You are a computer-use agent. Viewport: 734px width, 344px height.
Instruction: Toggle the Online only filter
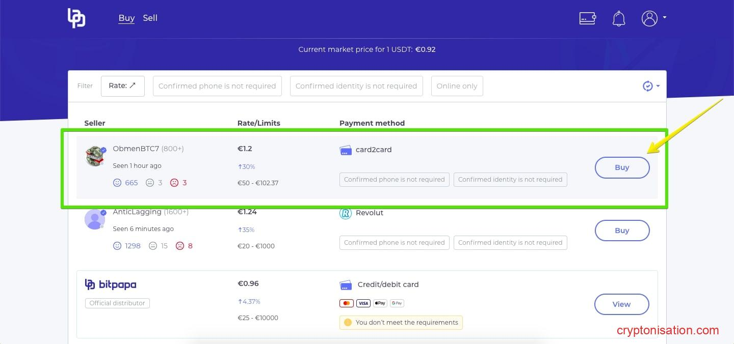pos(457,86)
